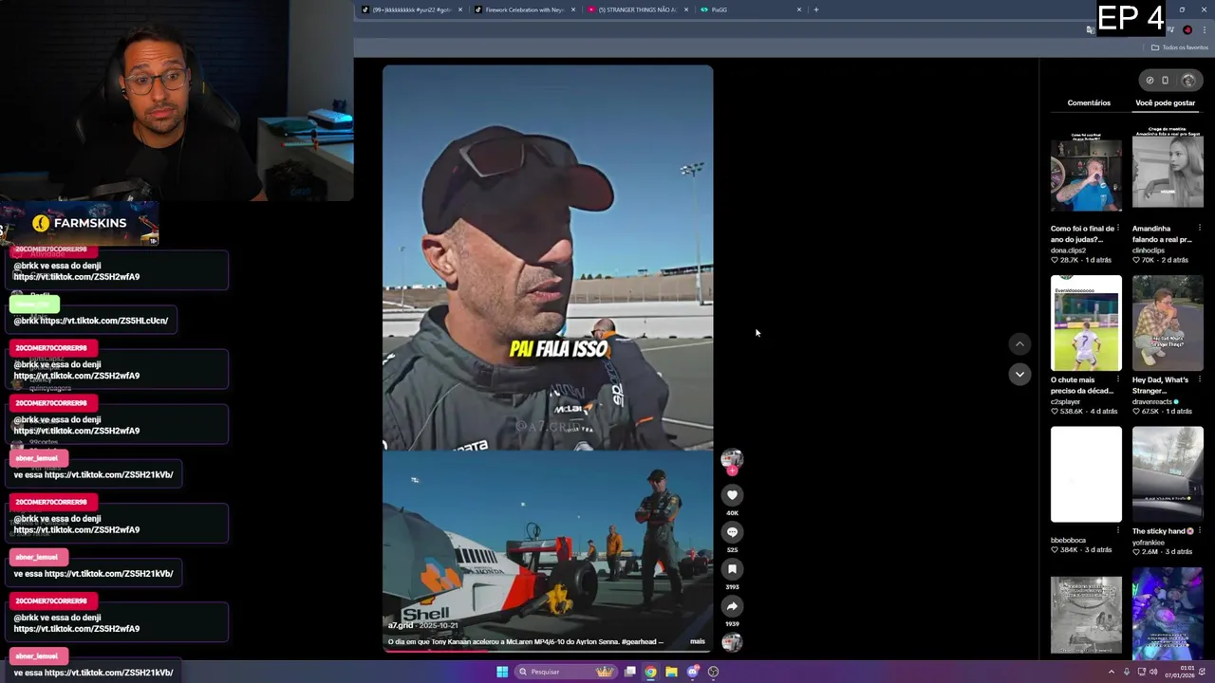Open the spinning music disc icon
This screenshot has height=683, width=1215.
point(732,642)
